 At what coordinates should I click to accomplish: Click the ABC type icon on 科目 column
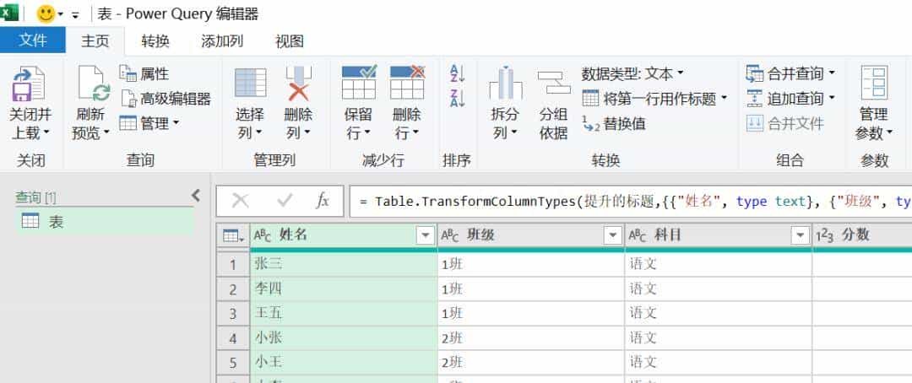point(638,235)
